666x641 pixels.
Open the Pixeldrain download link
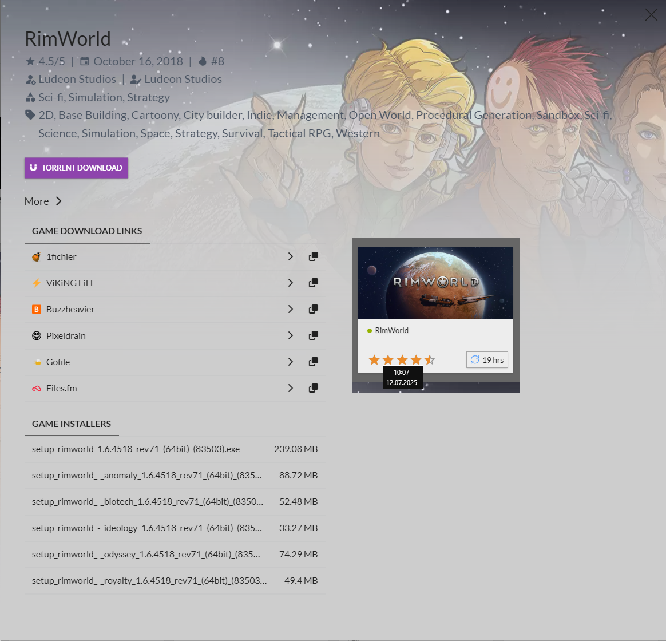[66, 335]
